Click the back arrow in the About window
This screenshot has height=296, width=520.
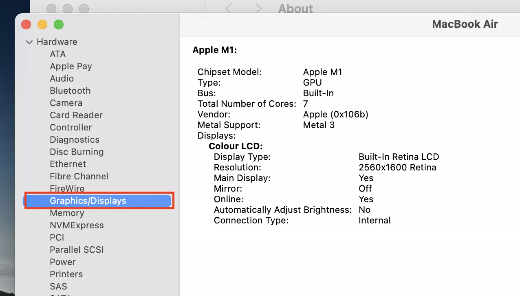[x=229, y=8]
